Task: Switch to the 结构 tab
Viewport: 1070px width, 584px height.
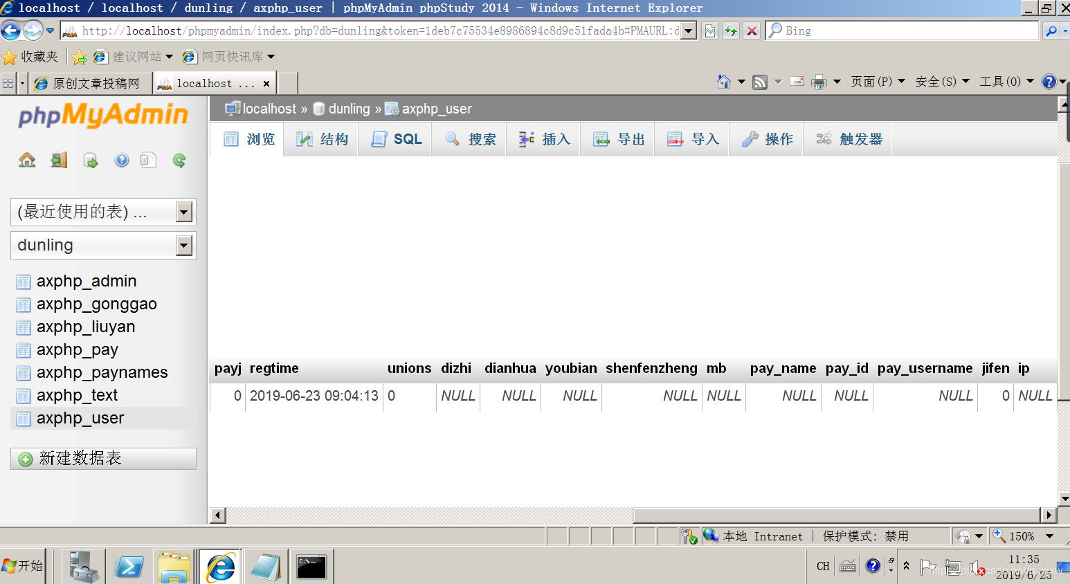Action: tap(321, 139)
